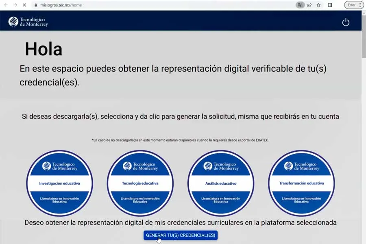Select the Tecnología educativa credential badge
The height and width of the screenshot is (244, 366).
(x=140, y=183)
